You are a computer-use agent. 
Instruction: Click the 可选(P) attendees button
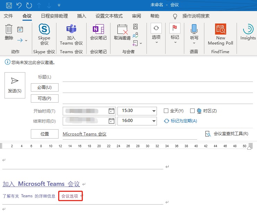[45, 98]
